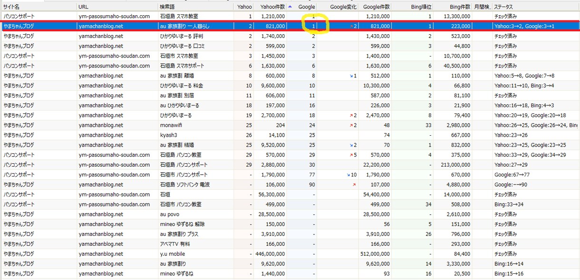This screenshot has height=280, width=580.
Task: Click the status Google:67→77
Action: click(511, 175)
